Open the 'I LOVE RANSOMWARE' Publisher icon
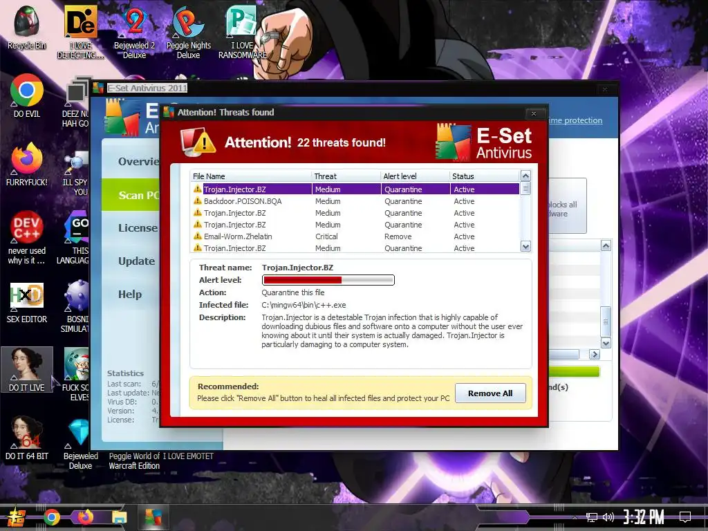 (242, 32)
